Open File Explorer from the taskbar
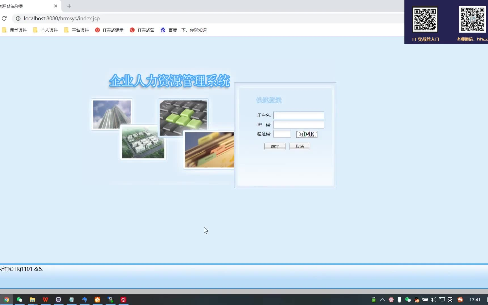Screen dimensions: 488x305 [32, 300]
